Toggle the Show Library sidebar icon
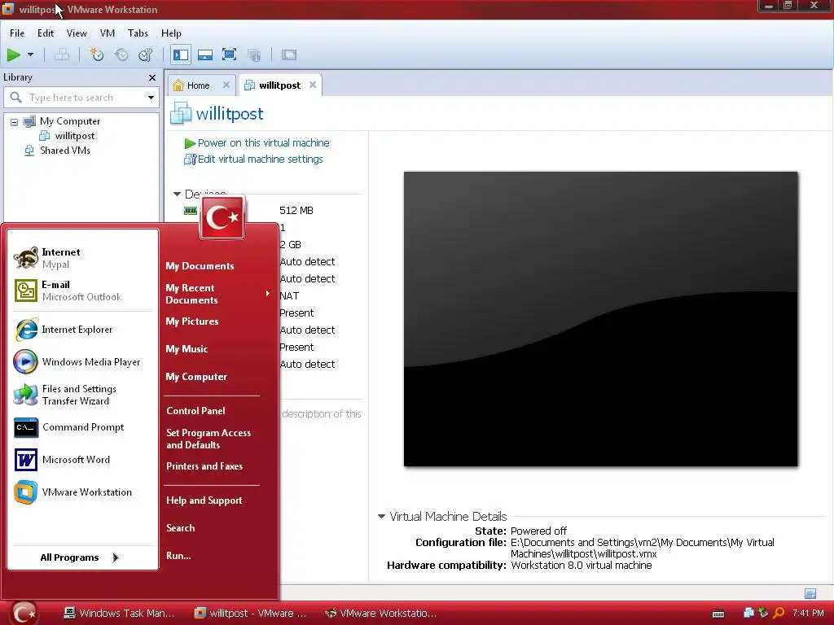This screenshot has height=625, width=834. [181, 55]
